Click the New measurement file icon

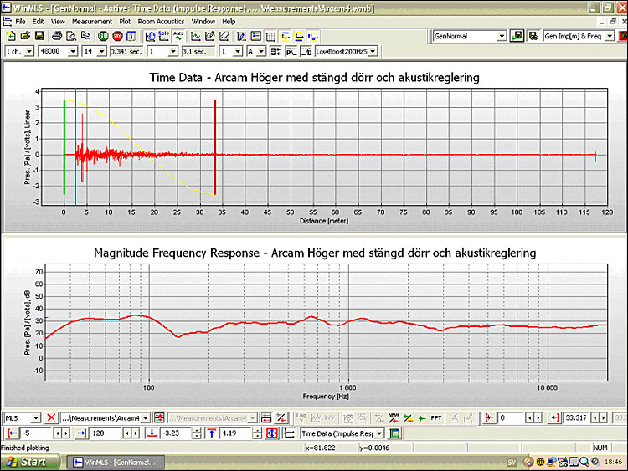click(11, 37)
